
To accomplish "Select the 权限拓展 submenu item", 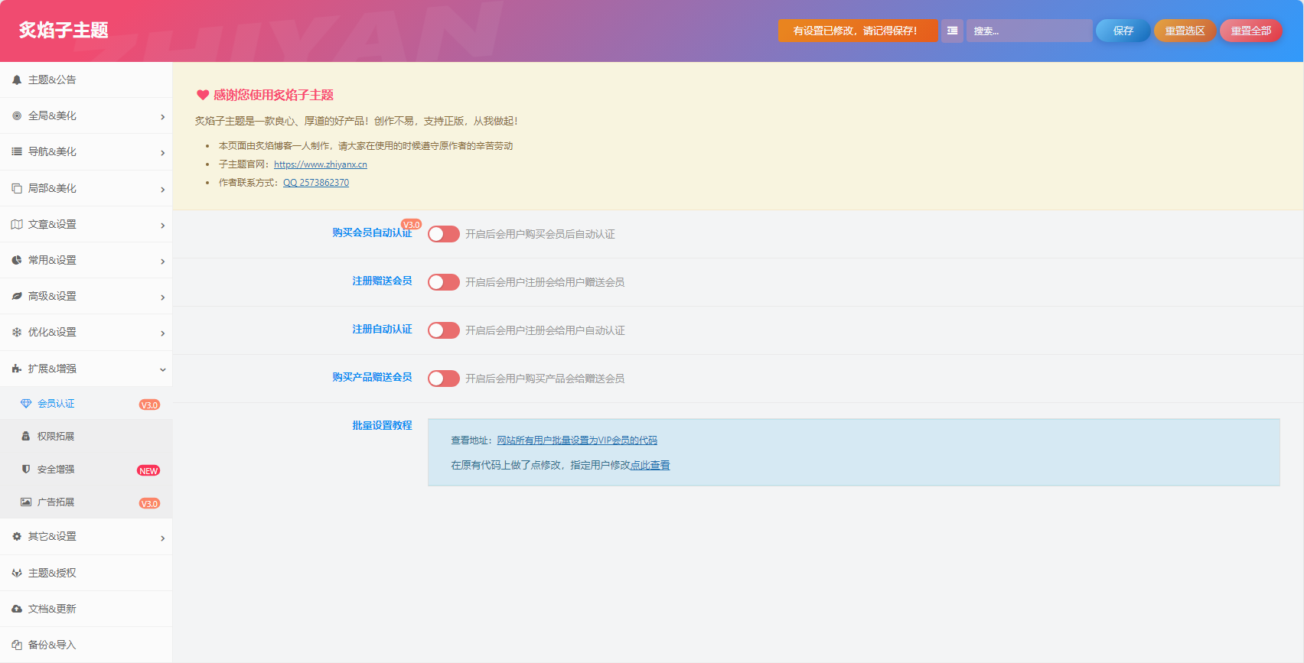I will tap(86, 436).
